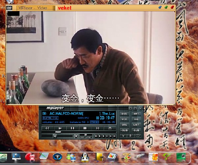Click the 'stereo' indicator in the display

pos(94,122)
